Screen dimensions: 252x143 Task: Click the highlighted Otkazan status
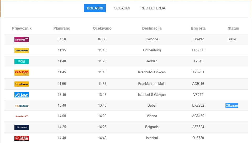pos(232,106)
